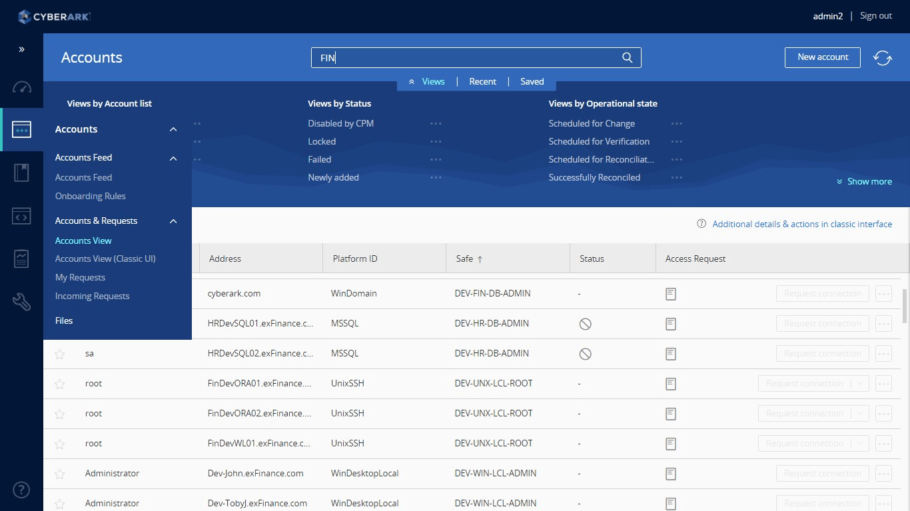Screen dimensions: 910x511
Task: Select Accounts View menu item
Action: (83, 241)
